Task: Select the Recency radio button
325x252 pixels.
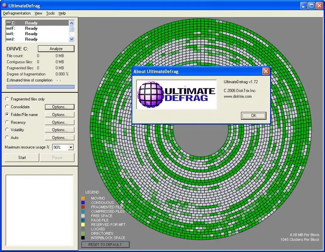Action: click(7, 122)
